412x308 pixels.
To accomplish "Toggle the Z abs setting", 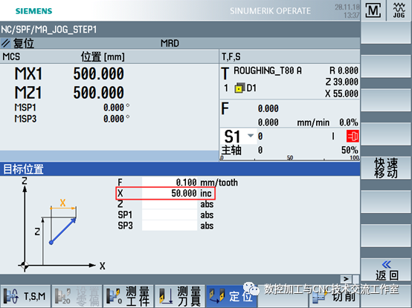I will click(207, 204).
